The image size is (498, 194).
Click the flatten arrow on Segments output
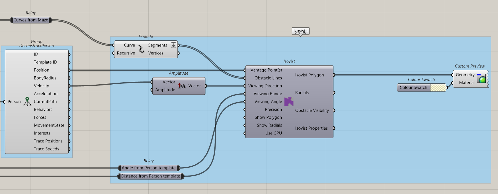[x=173, y=45]
